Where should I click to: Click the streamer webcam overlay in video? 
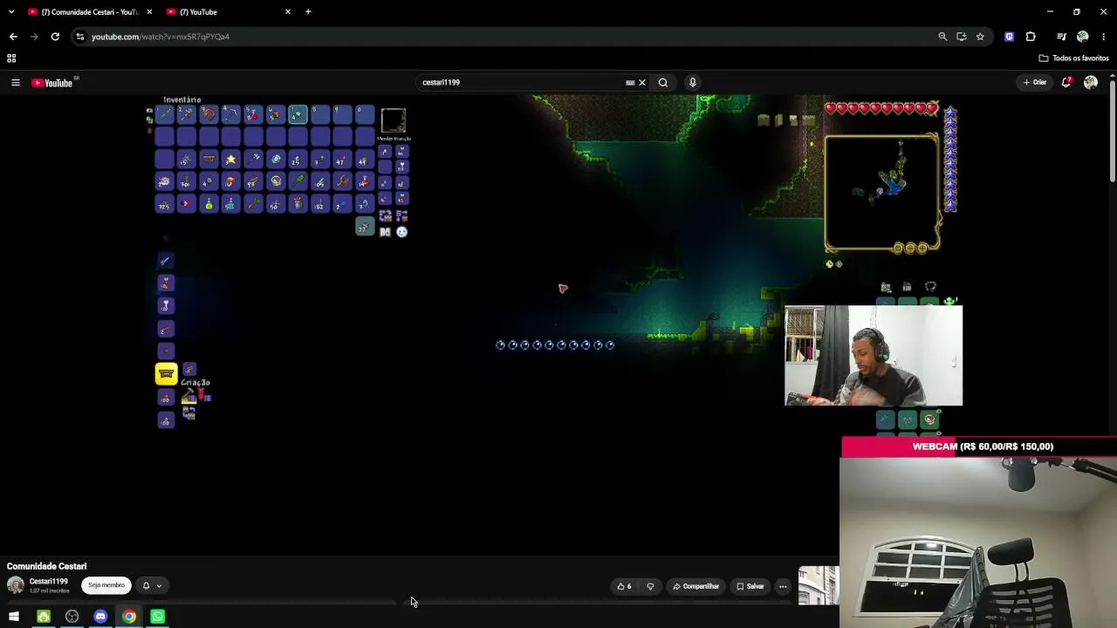(874, 356)
